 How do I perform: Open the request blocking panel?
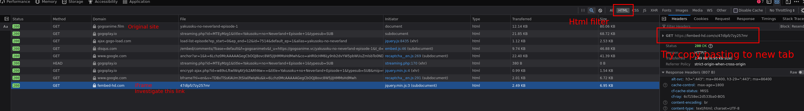tap(600, 10)
